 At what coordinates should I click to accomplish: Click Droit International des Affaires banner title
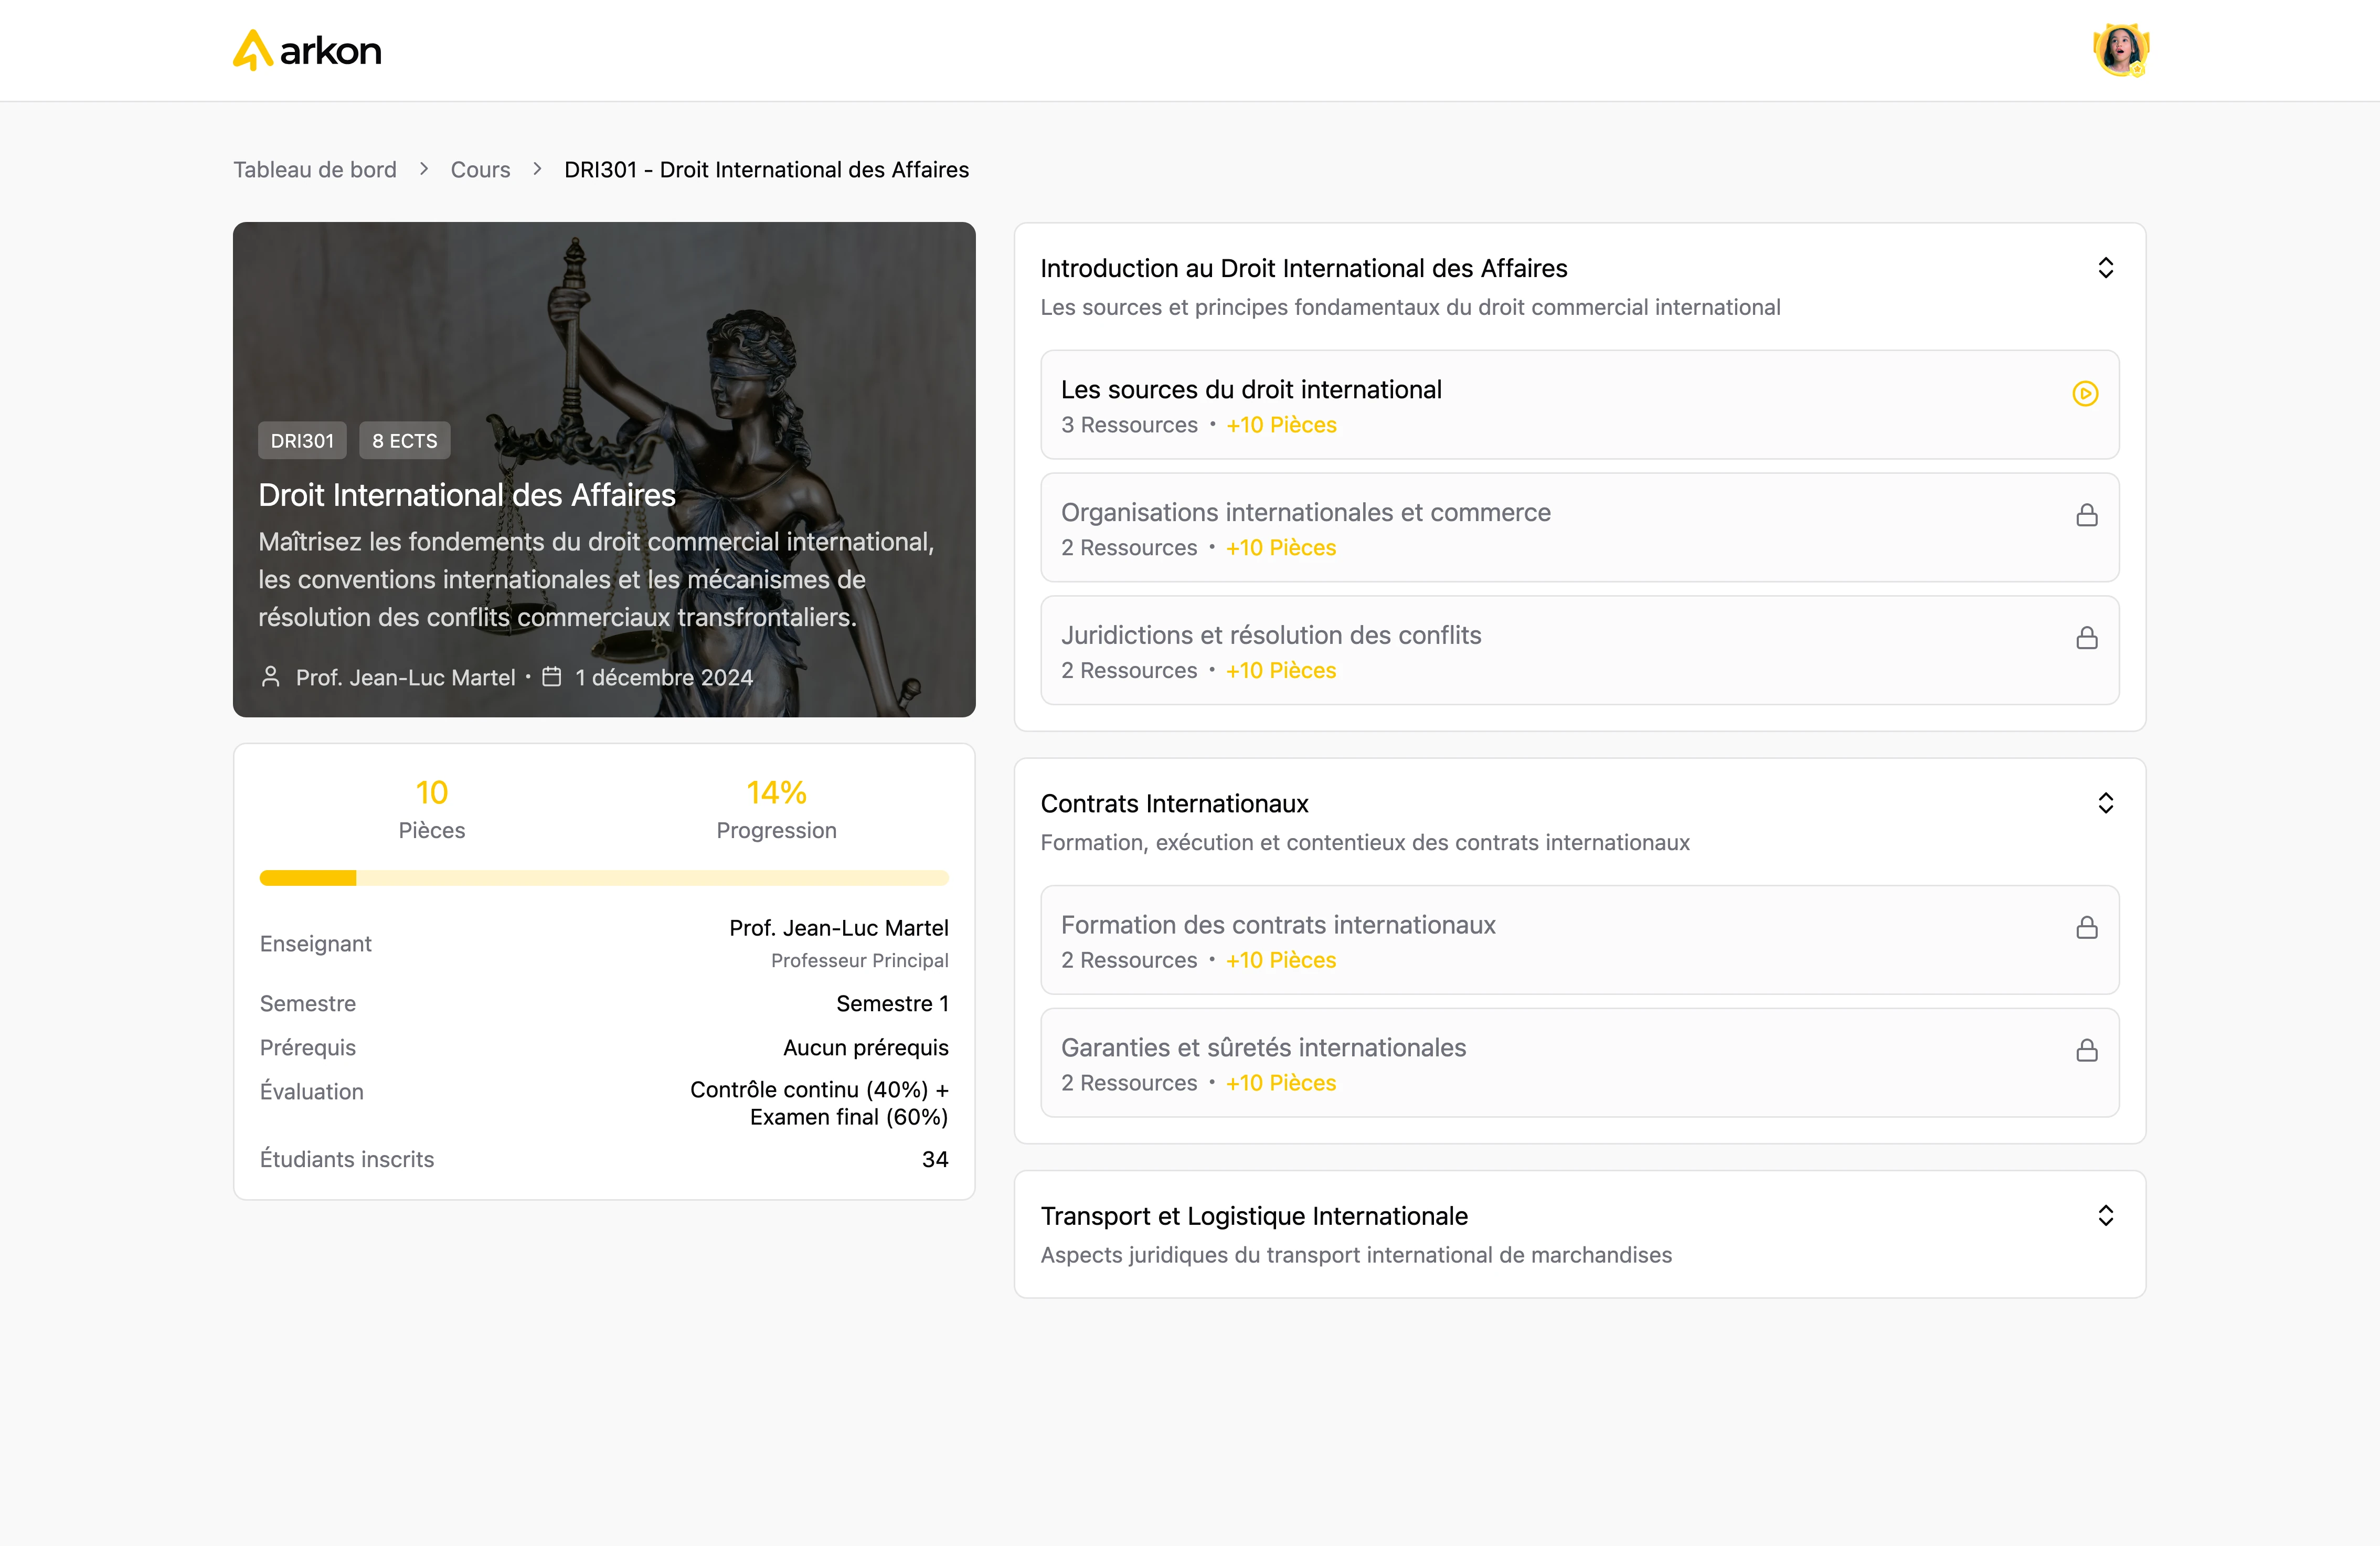pos(467,495)
